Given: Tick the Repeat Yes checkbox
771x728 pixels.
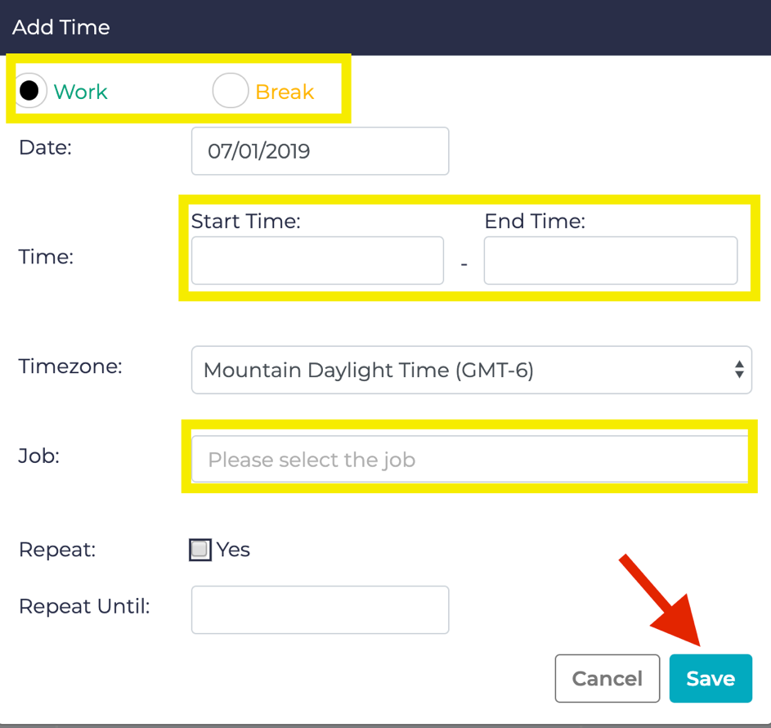Looking at the screenshot, I should 199,550.
